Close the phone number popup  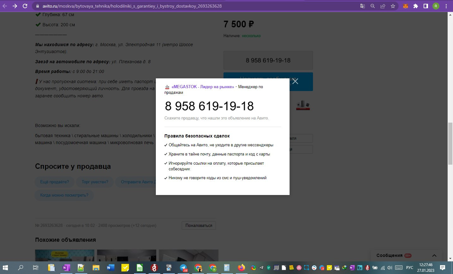tap(295, 81)
